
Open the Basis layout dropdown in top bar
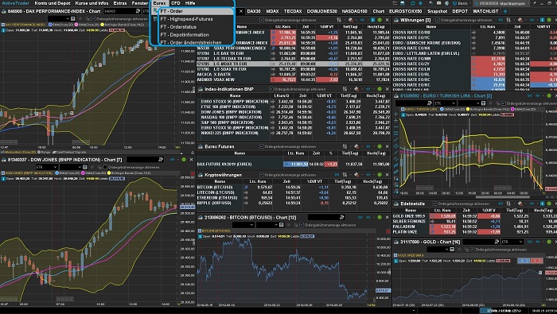462,3
